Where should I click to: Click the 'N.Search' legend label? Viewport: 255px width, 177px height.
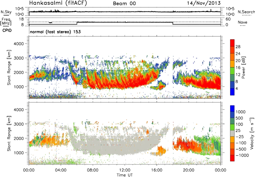coord(246,12)
